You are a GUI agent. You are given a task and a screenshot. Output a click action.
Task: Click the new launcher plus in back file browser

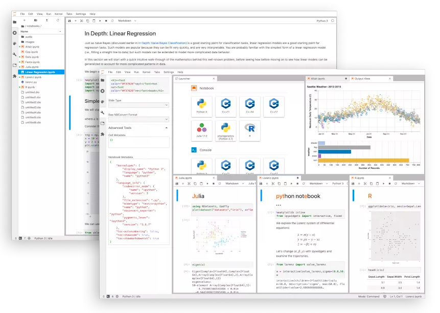tap(25, 20)
